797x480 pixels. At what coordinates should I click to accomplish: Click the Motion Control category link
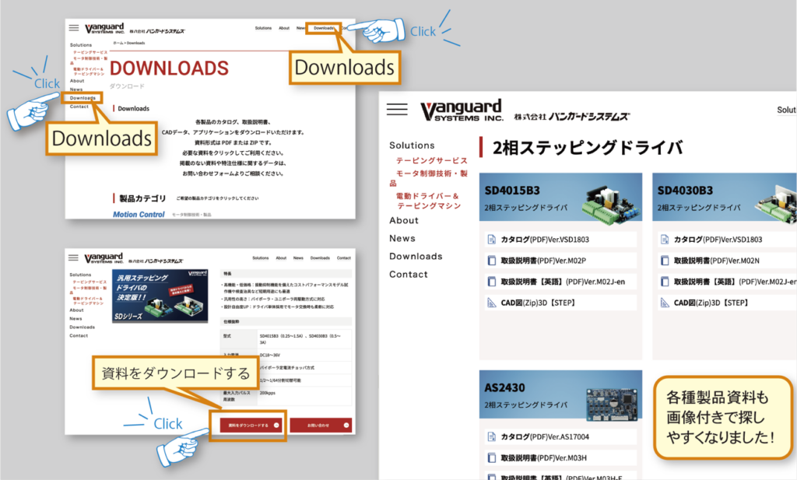pyautogui.click(x=139, y=214)
